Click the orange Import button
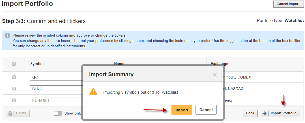This screenshot has width=305, height=123. [182, 110]
